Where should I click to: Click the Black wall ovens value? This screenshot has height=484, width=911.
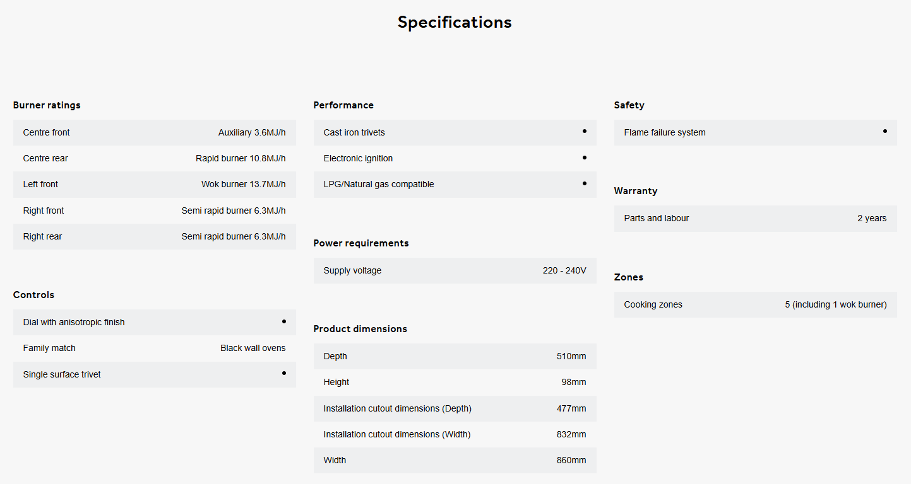click(253, 348)
